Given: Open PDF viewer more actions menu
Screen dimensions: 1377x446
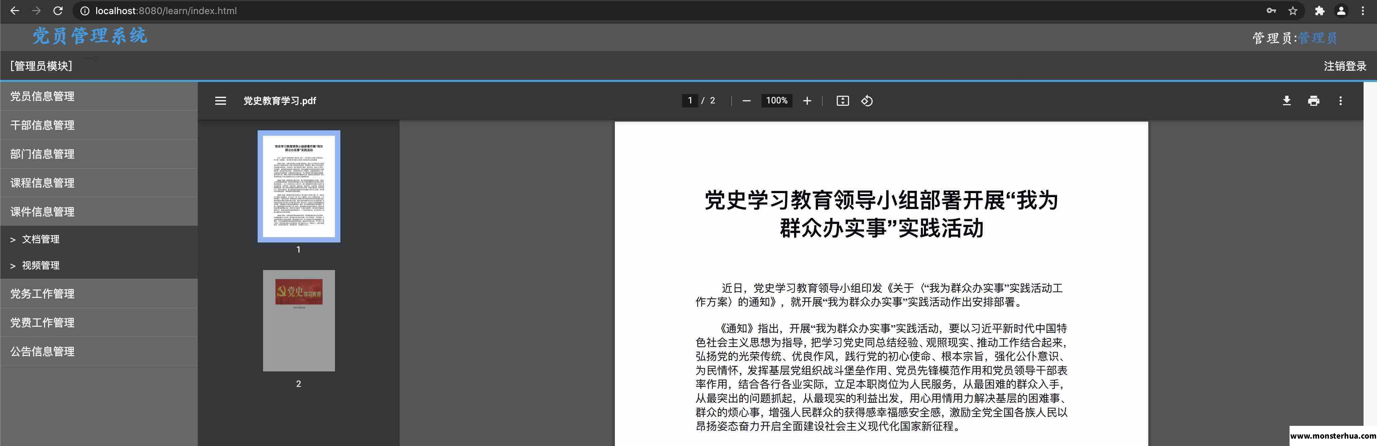Looking at the screenshot, I should coord(1340,101).
